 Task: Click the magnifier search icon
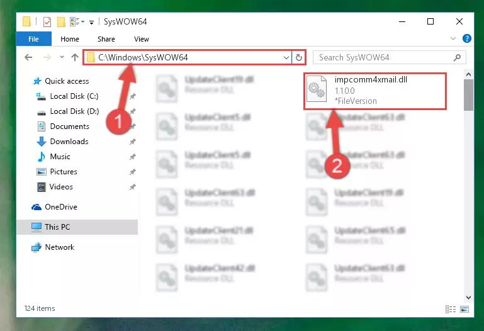pos(457,57)
